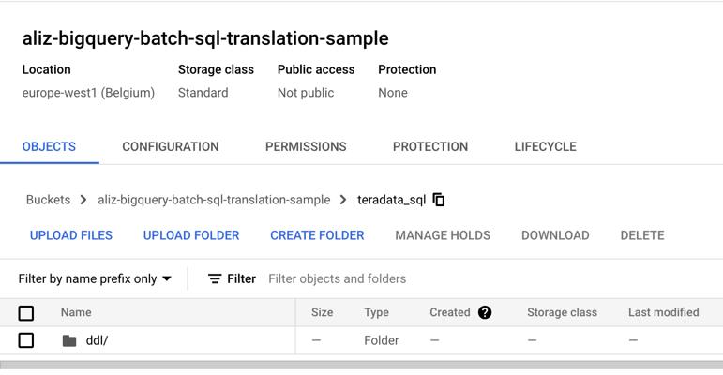Screen dimensions: 723x375
Task: Click the Type column header
Action: click(376, 312)
